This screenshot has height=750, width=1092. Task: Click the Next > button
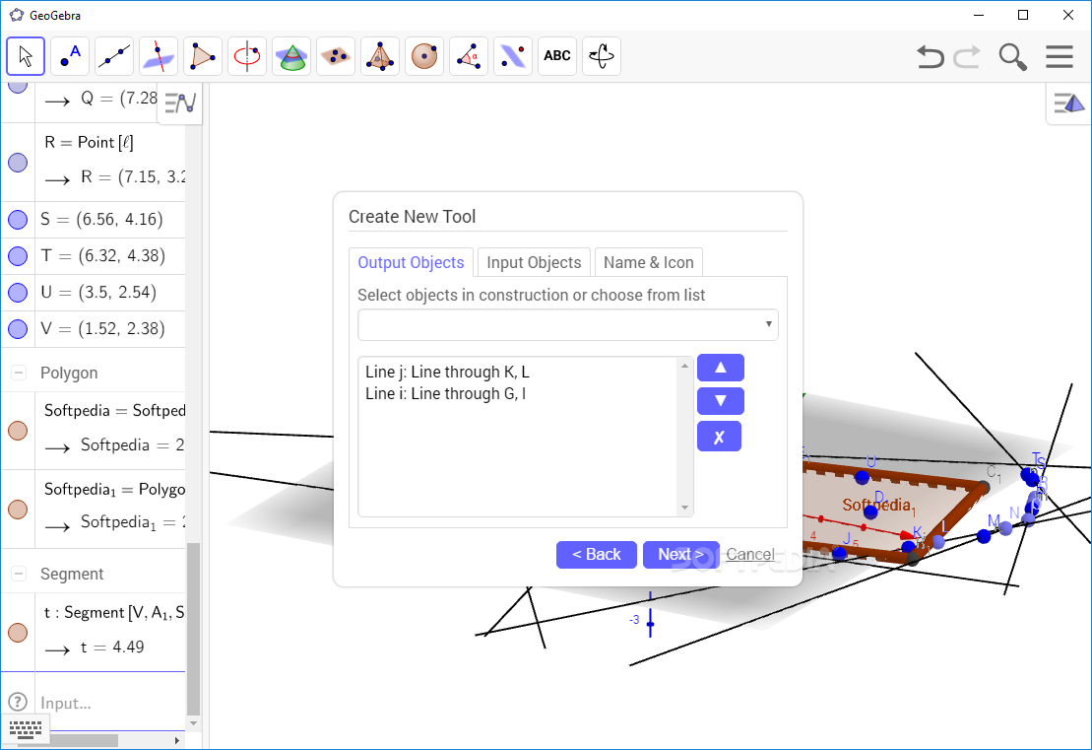click(680, 554)
